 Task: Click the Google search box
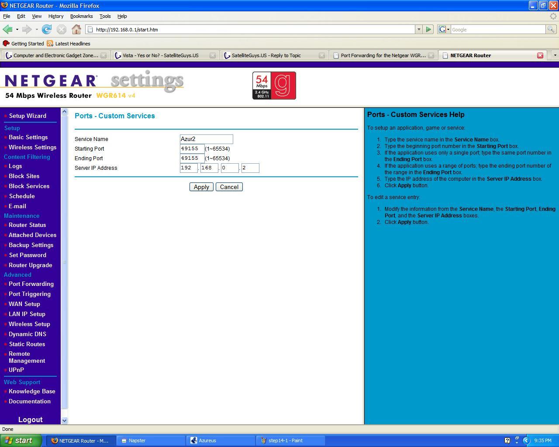[498, 29]
